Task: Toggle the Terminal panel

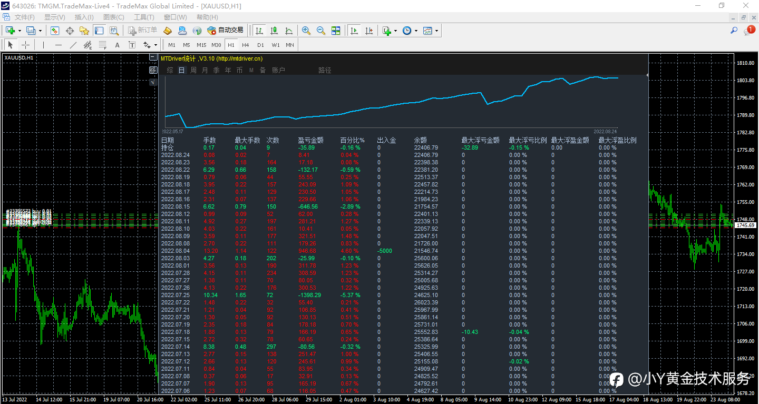Action: pos(99,31)
